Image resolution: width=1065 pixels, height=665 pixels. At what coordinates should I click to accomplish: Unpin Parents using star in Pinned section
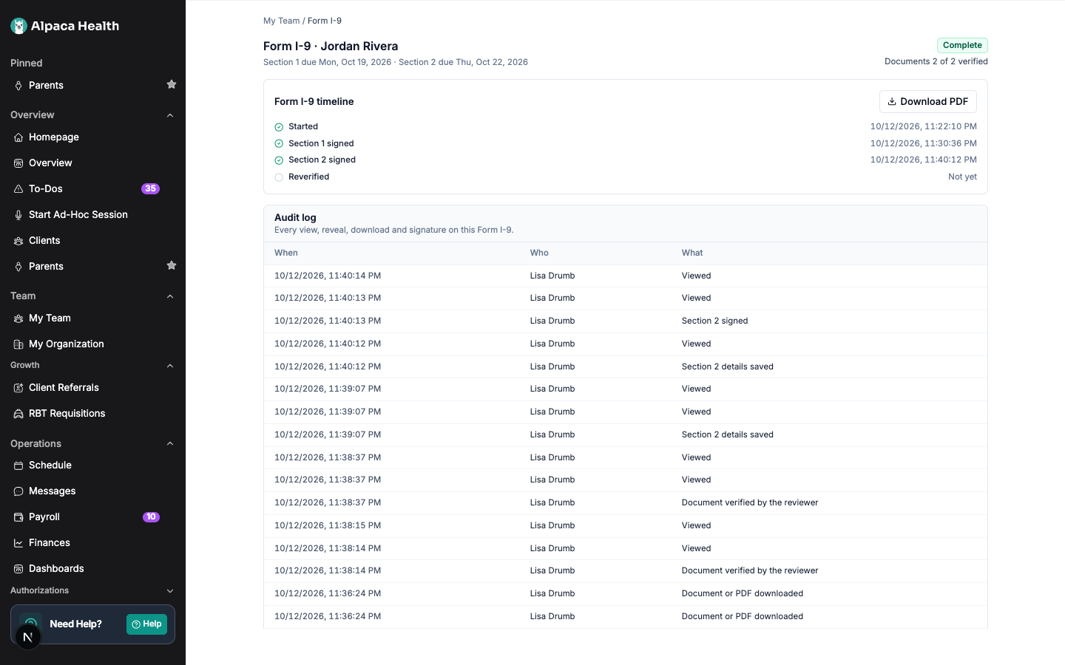point(172,84)
